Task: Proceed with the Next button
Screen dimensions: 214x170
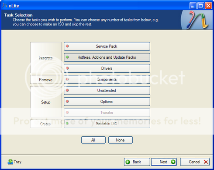Action: pos(164,162)
